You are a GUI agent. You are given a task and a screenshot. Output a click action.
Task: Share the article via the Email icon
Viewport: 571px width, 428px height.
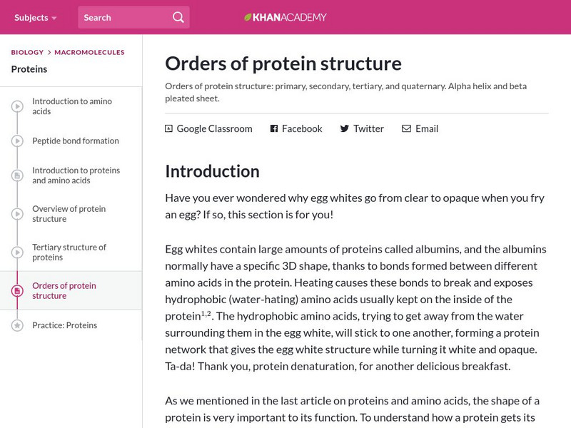[x=405, y=128]
